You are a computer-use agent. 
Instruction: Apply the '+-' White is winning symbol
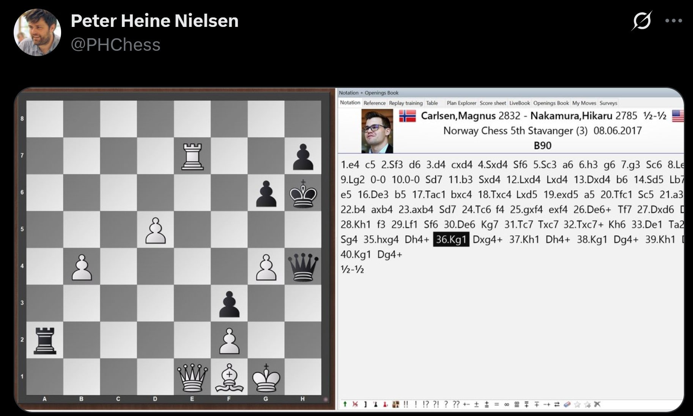pos(466,404)
